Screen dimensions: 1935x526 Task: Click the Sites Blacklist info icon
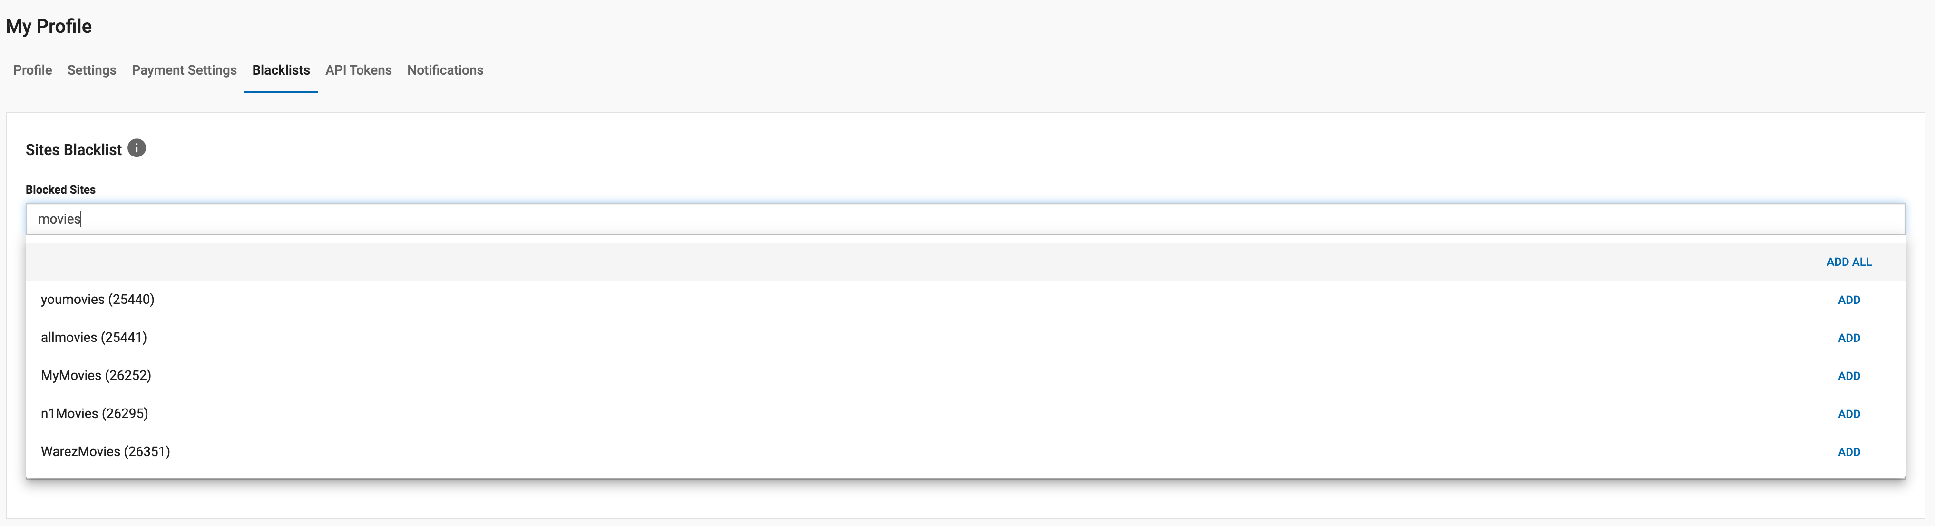137,148
